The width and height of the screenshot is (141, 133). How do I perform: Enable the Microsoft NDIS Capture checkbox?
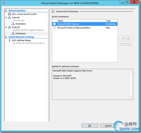[54, 24]
